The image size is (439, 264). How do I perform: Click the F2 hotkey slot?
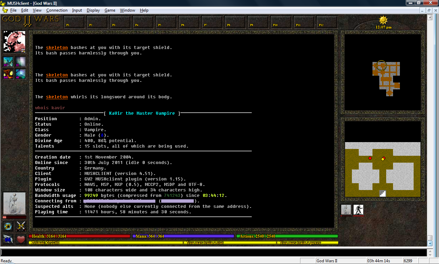[97, 22]
